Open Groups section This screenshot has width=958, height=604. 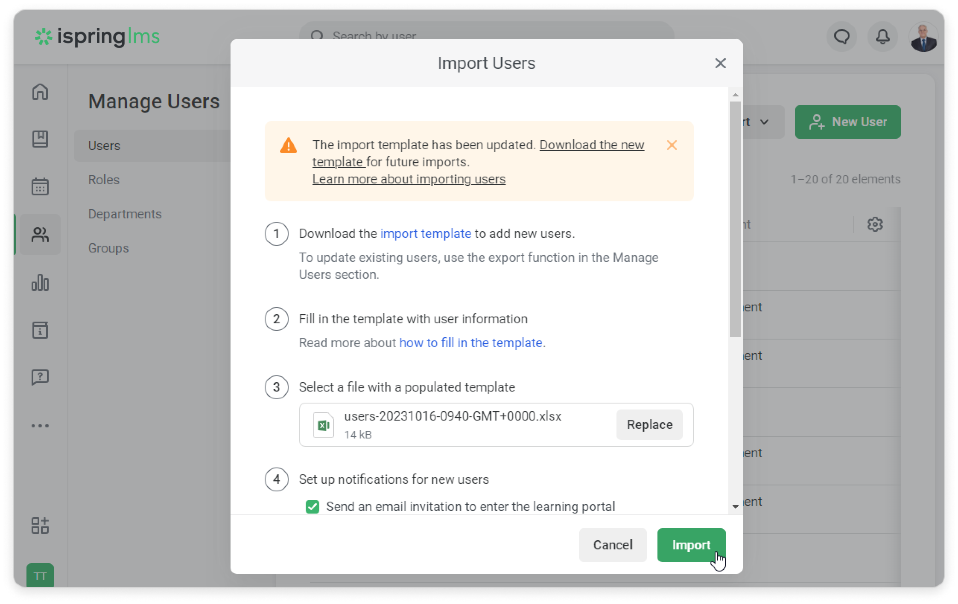[x=108, y=248]
